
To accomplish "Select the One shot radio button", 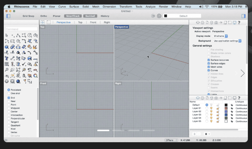I will coord(9,93).
